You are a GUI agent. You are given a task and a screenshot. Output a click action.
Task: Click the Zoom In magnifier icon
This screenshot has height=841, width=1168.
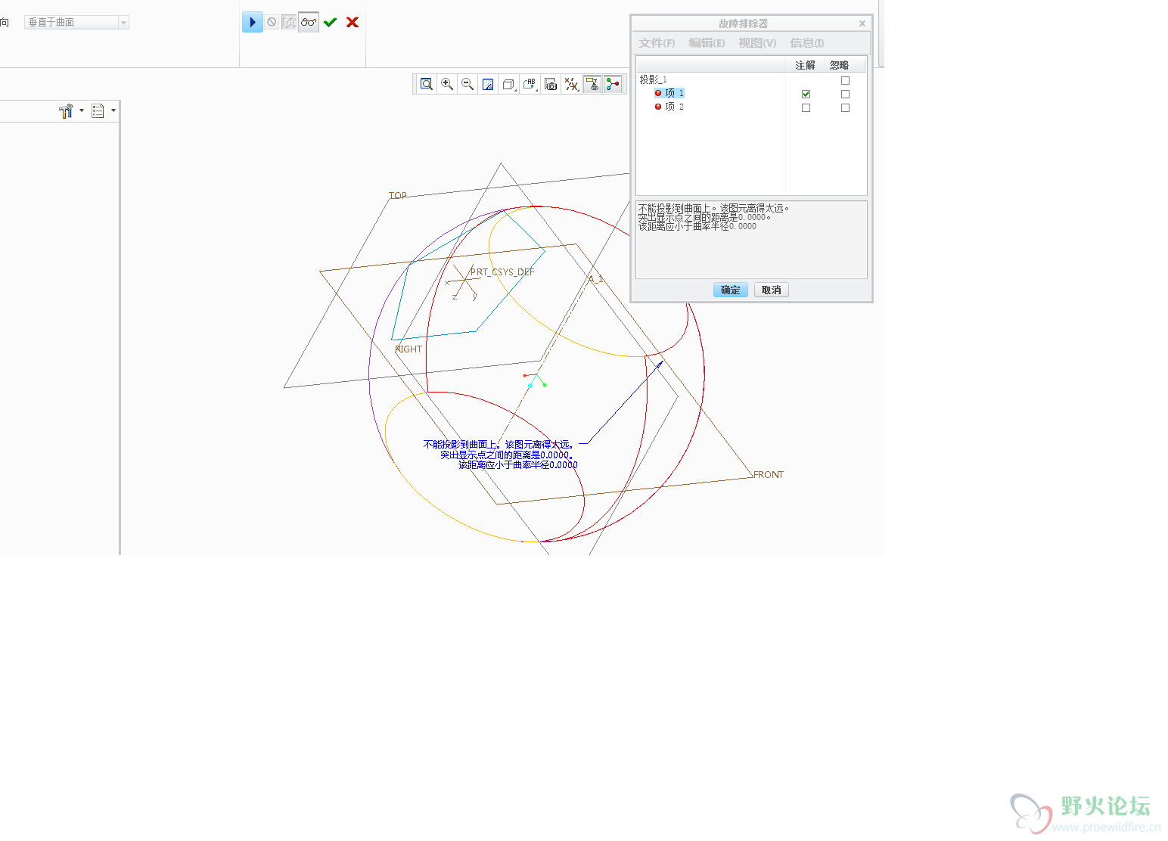tap(447, 84)
